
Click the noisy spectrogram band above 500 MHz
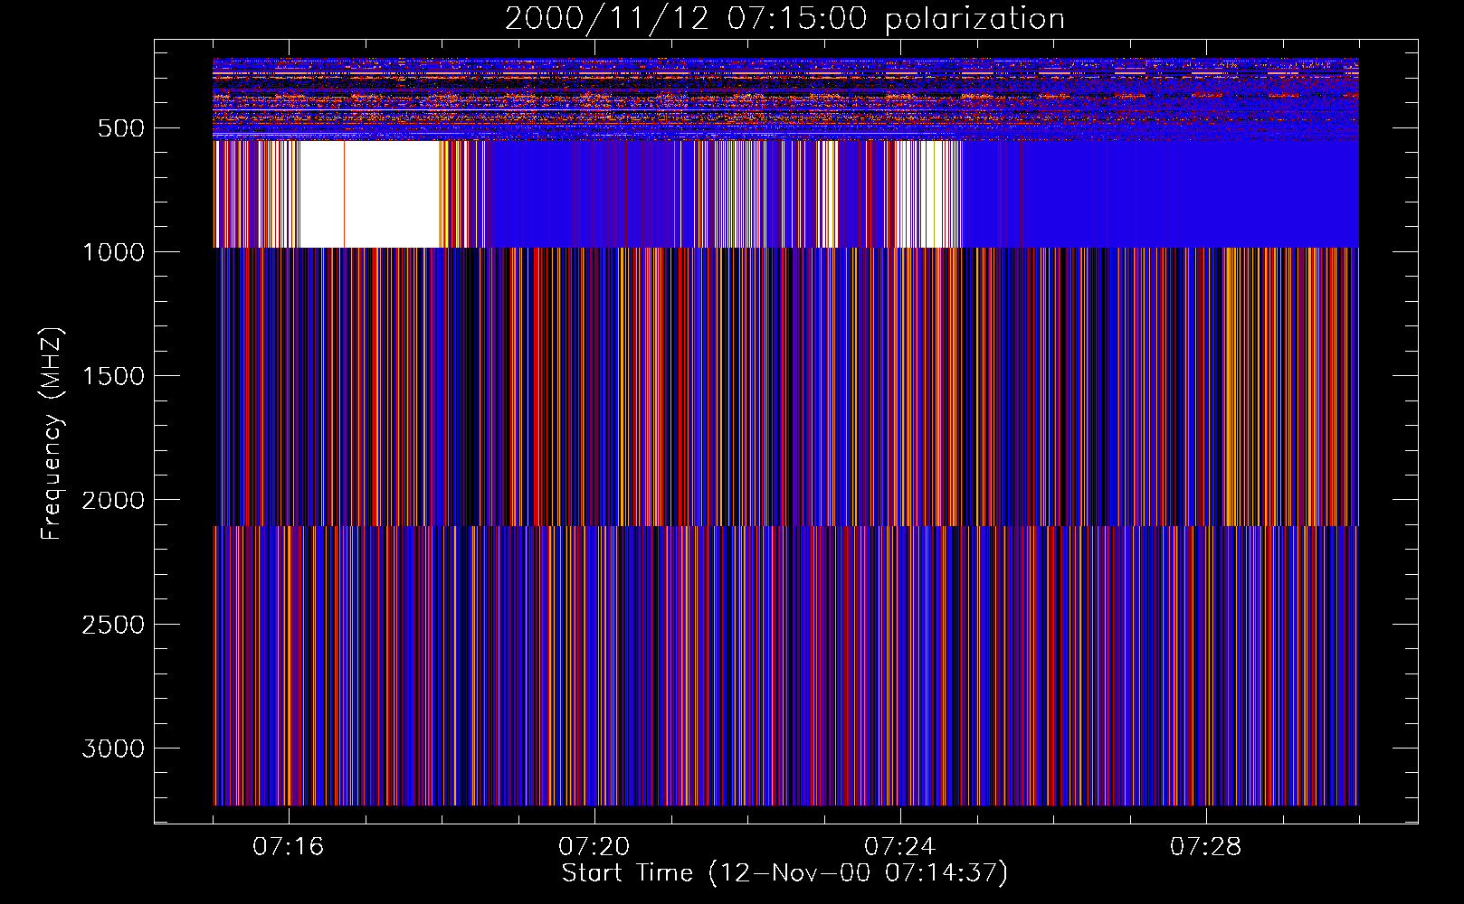coord(785,99)
